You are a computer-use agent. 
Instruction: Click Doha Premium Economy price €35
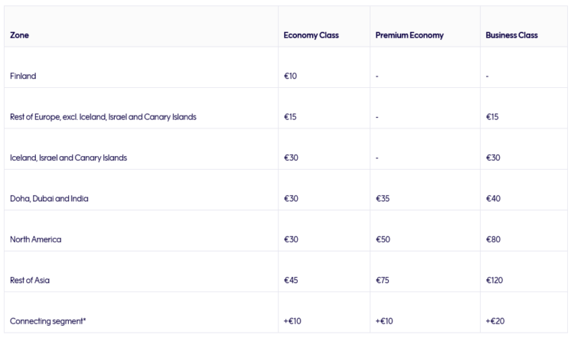point(383,199)
